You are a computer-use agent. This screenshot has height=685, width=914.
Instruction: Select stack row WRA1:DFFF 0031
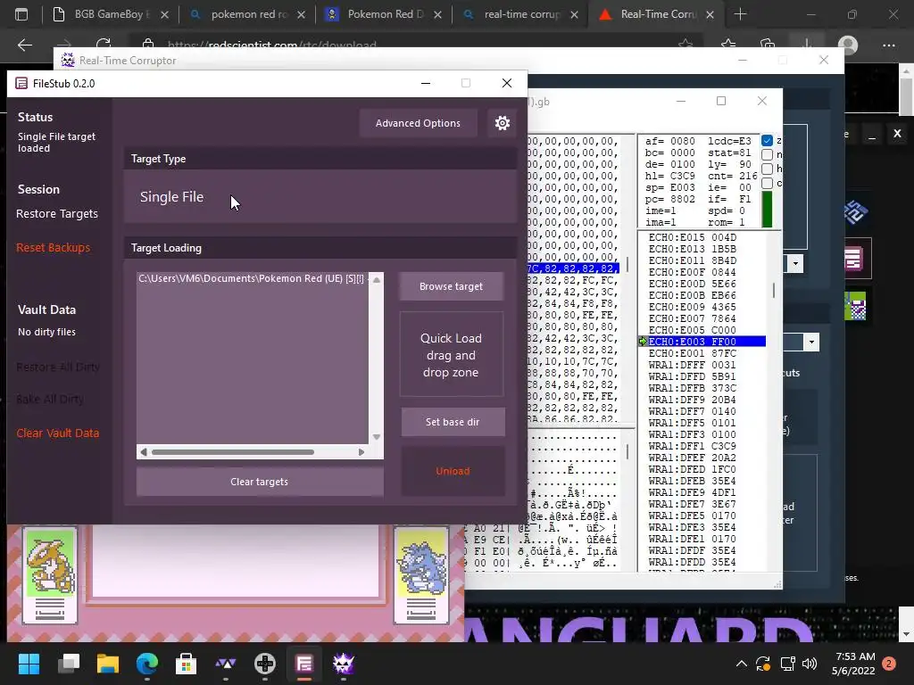pyautogui.click(x=693, y=365)
